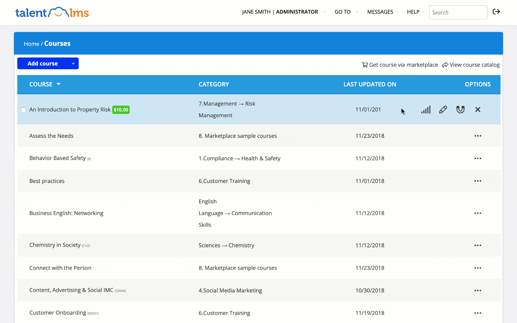Open options dots for Best practices
This screenshot has width=517, height=323.
[x=478, y=181]
